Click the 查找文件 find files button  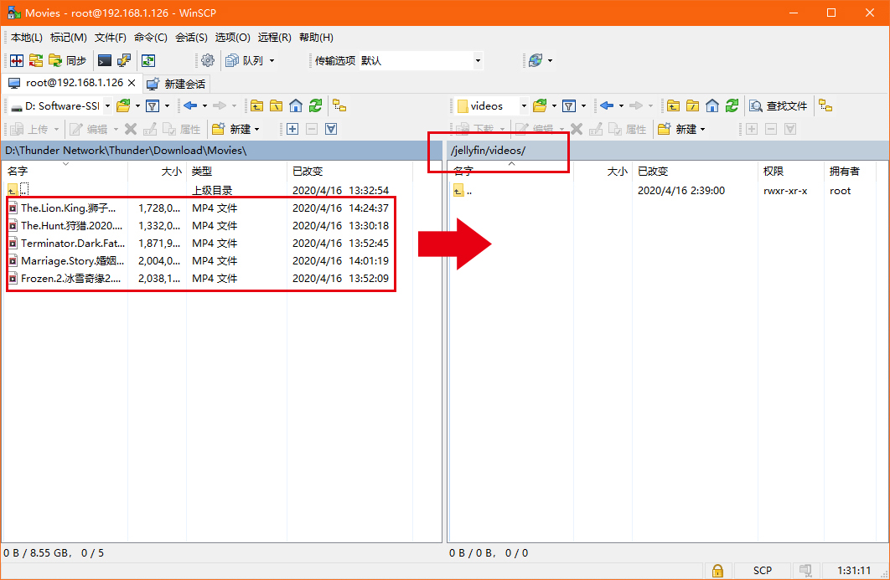pos(779,106)
